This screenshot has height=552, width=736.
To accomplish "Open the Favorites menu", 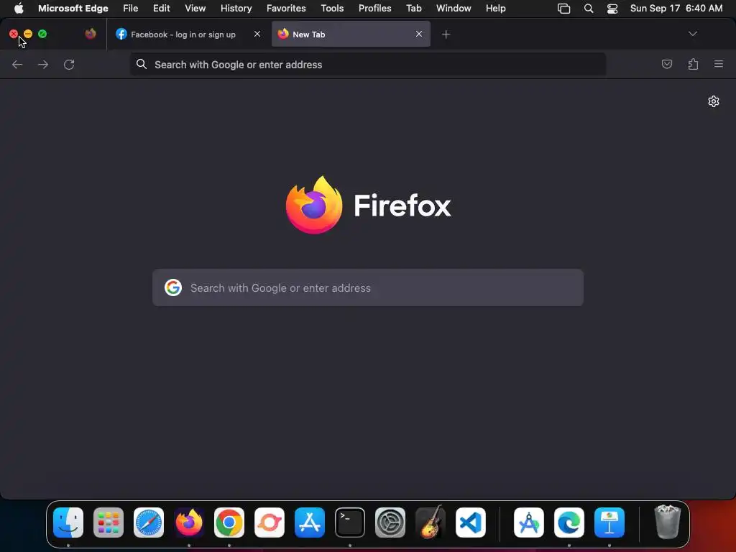I will (x=286, y=9).
